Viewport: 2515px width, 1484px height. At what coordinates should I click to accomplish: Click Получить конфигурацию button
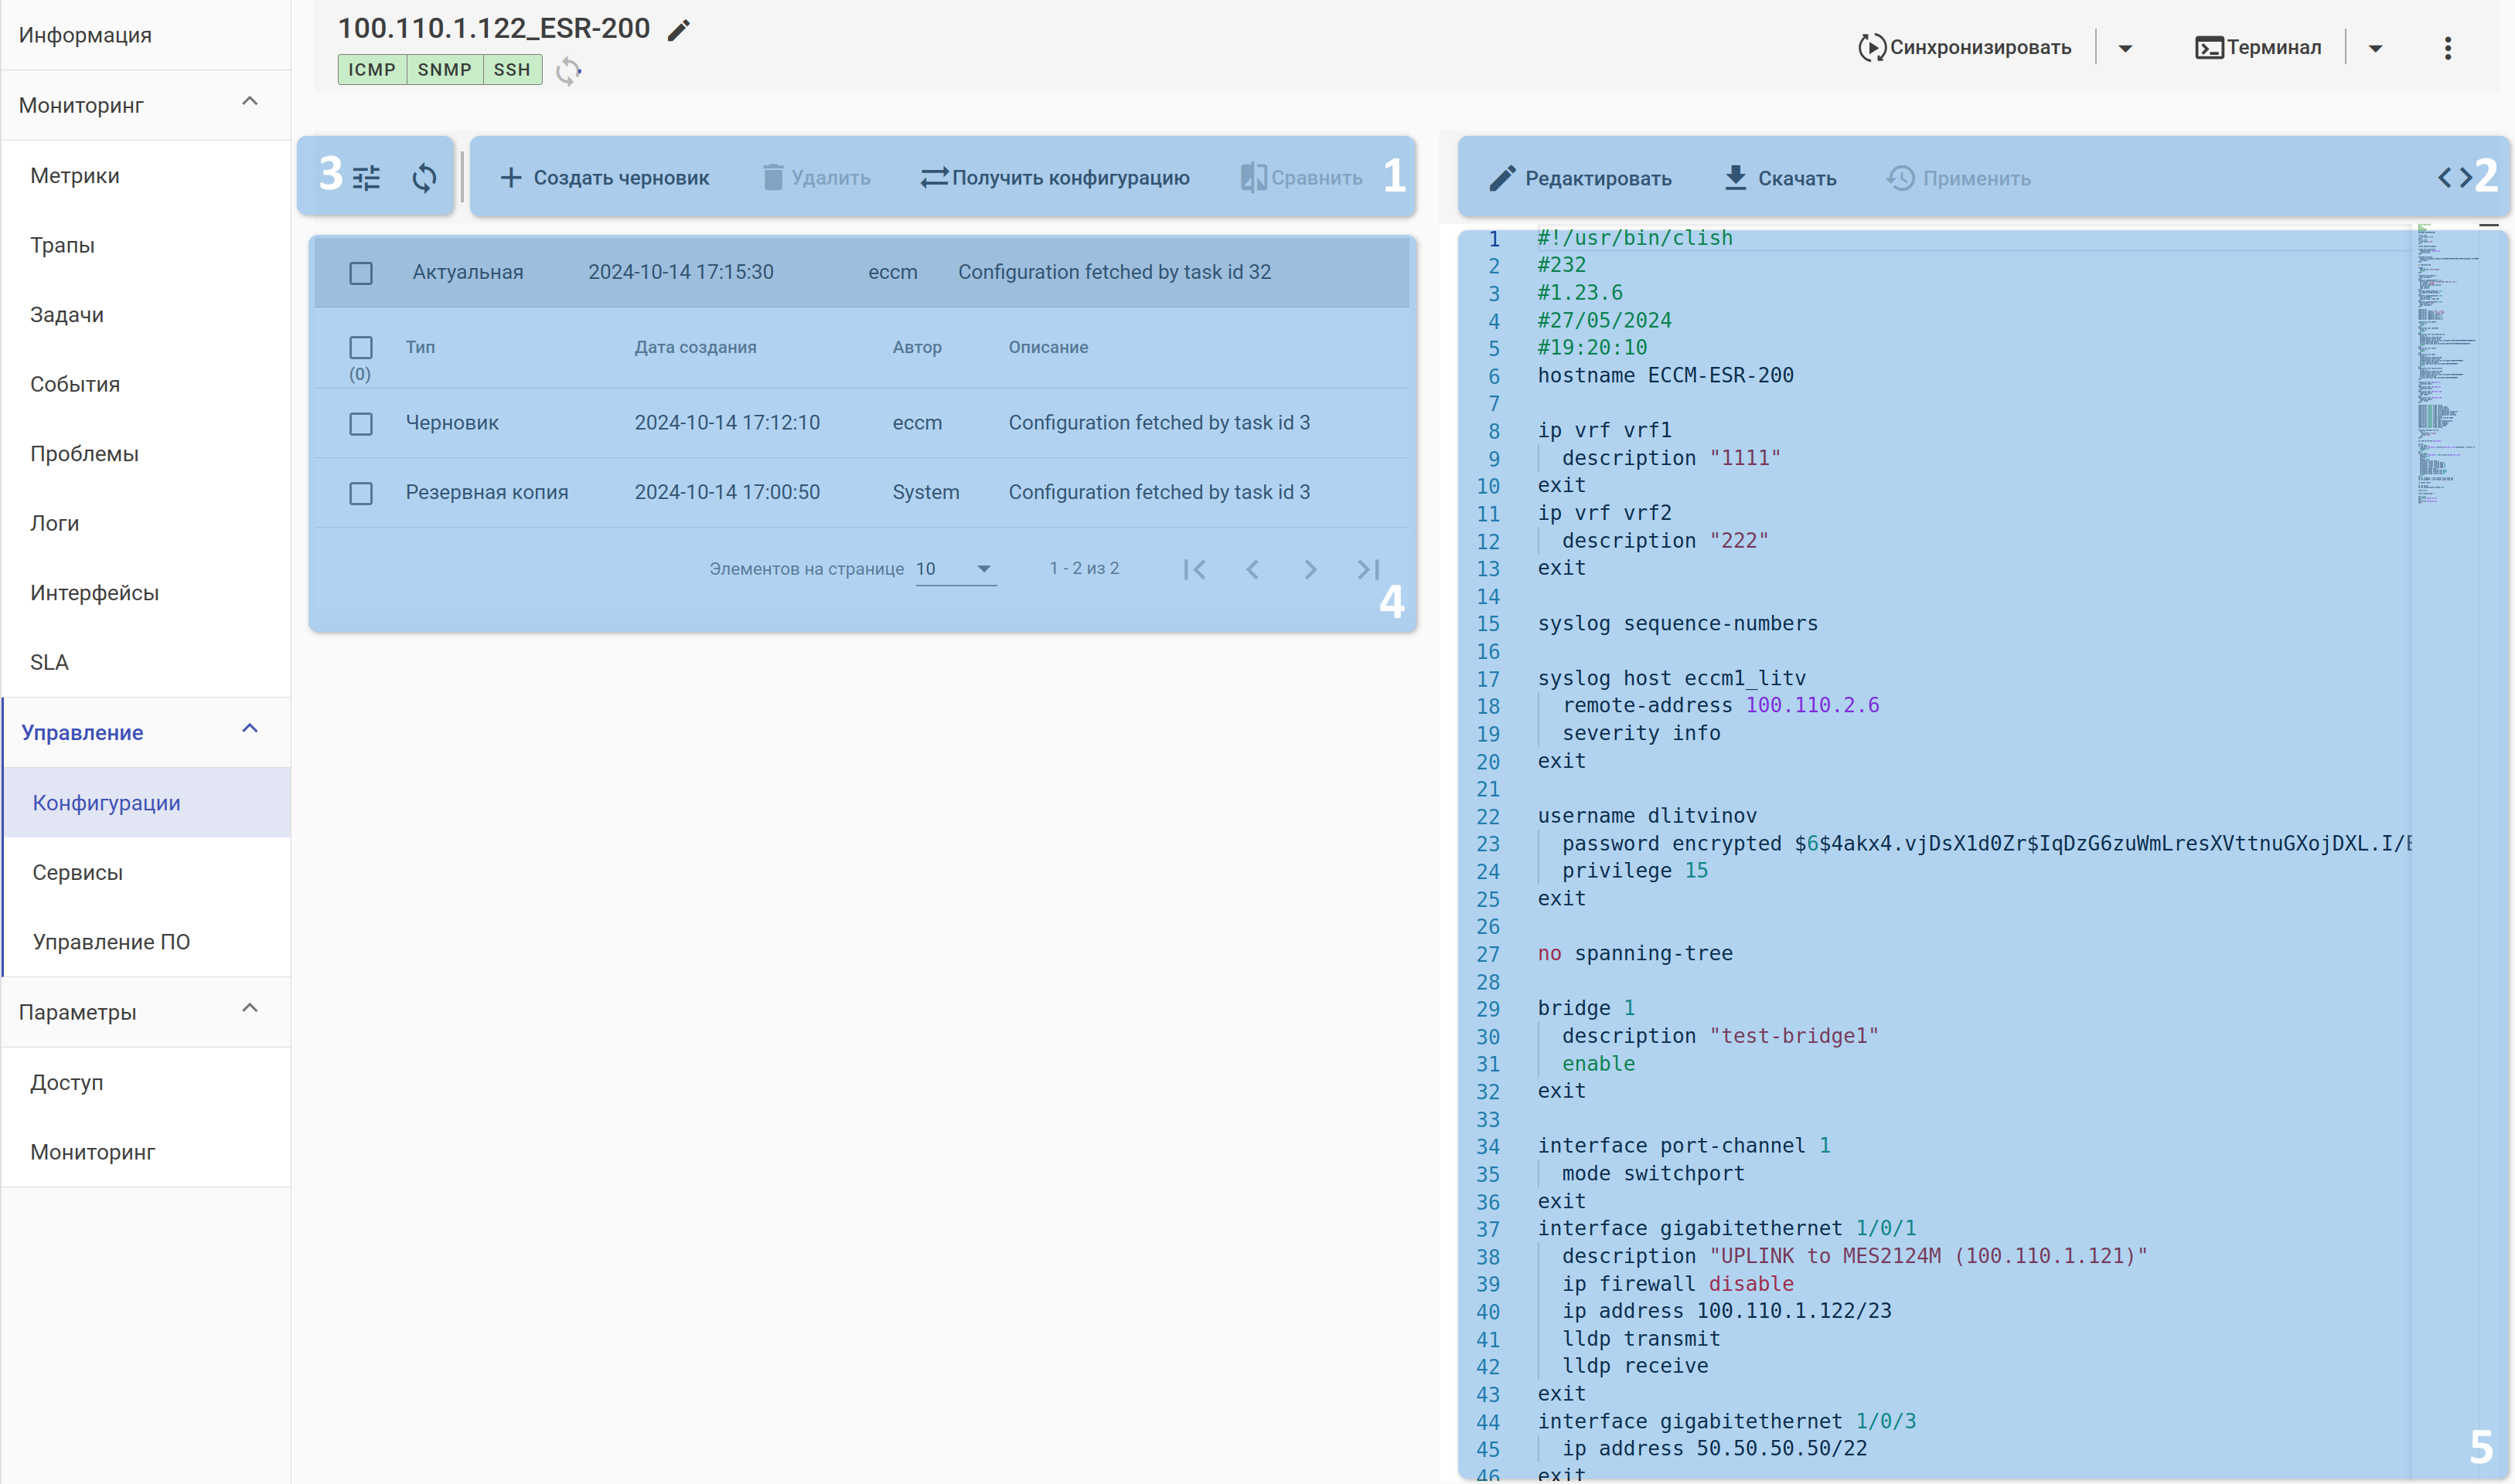click(1055, 178)
